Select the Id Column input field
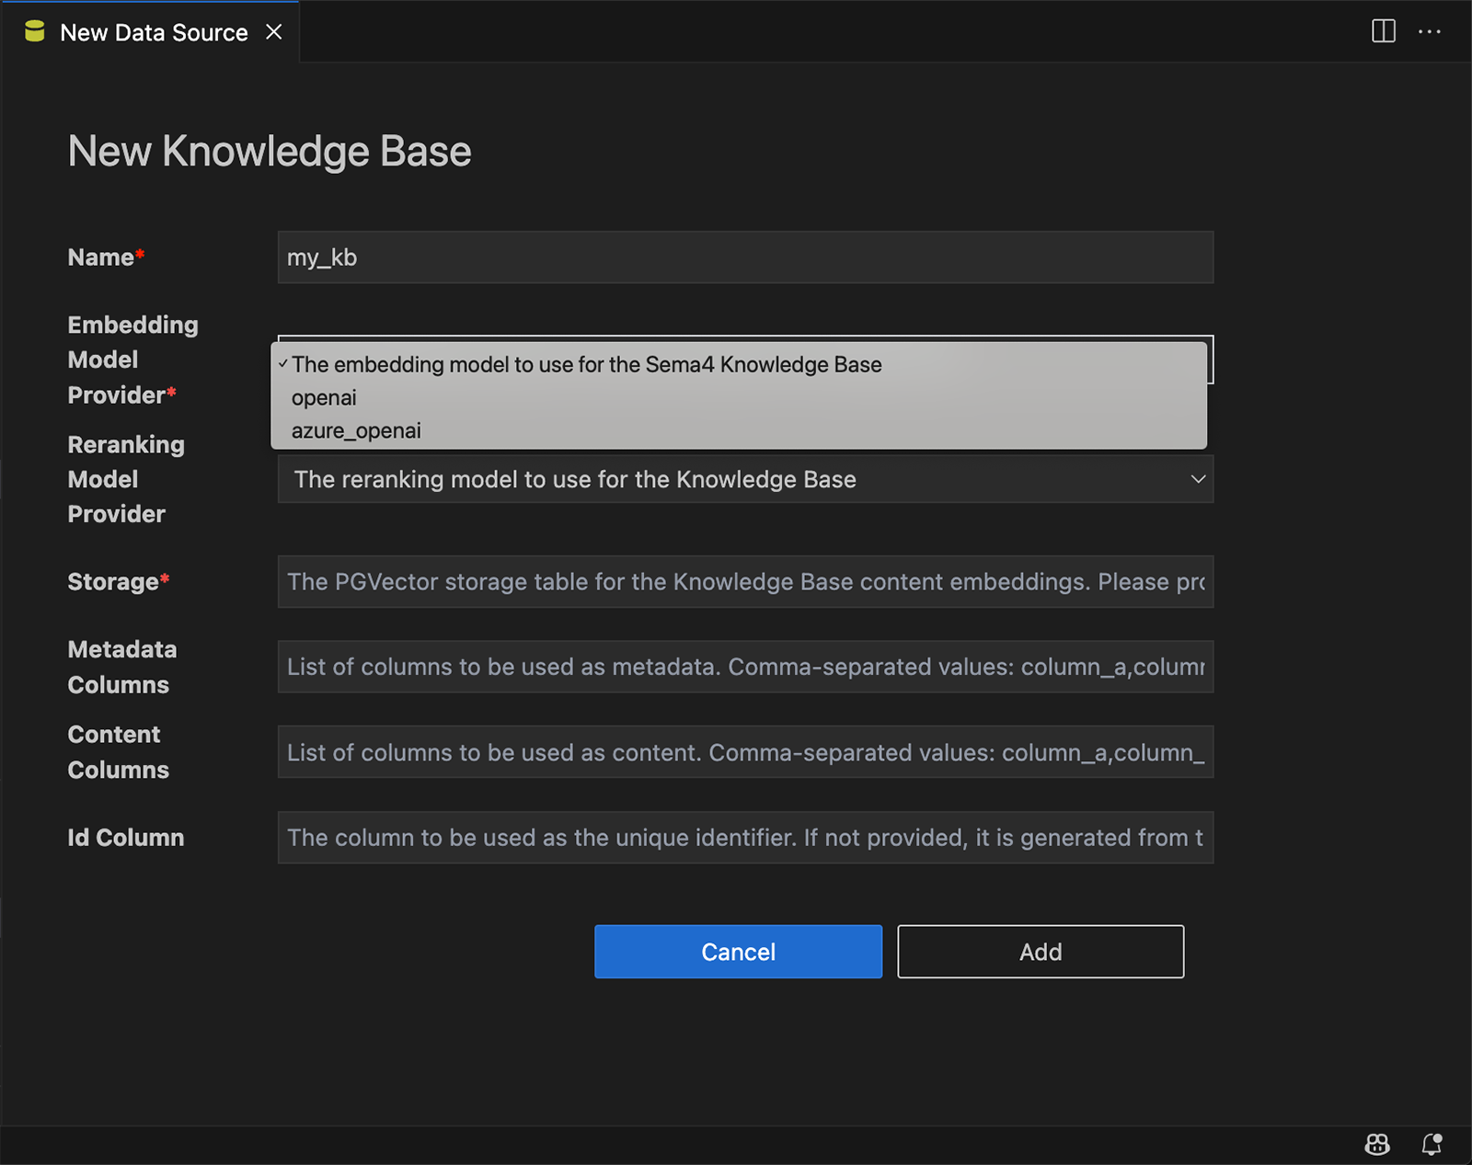 745,837
